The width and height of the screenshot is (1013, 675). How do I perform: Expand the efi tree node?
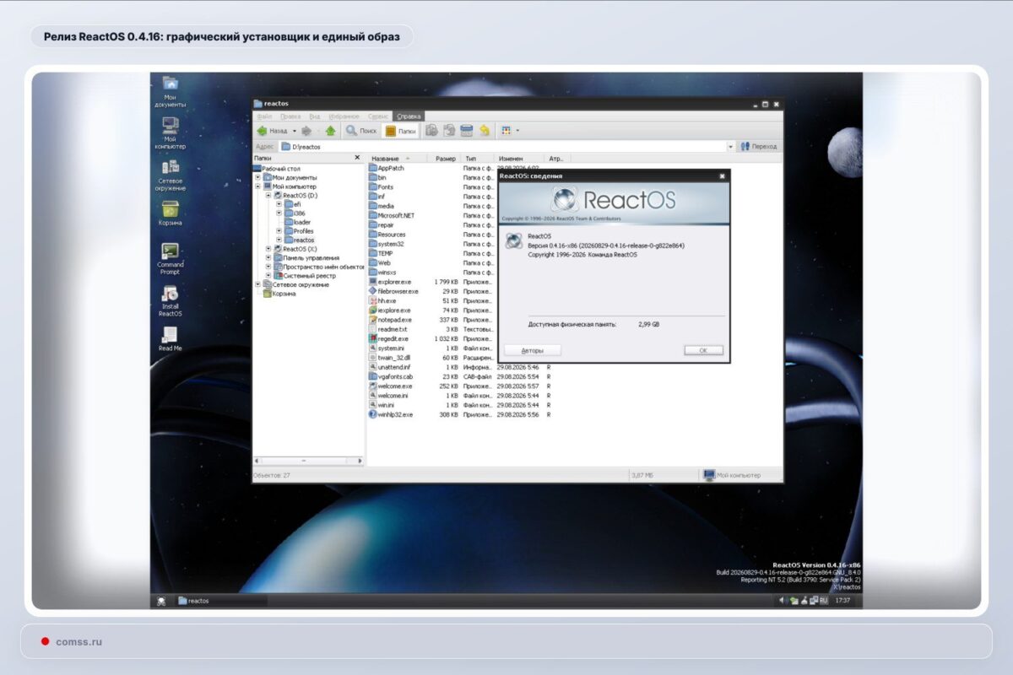point(279,204)
